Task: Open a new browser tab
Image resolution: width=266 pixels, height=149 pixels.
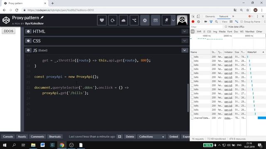Action: pyautogui.click(x=52, y=3)
